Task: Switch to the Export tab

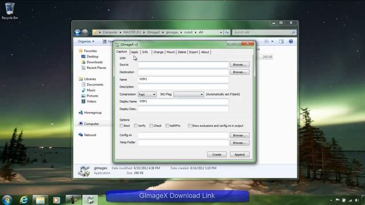Action: coord(193,52)
